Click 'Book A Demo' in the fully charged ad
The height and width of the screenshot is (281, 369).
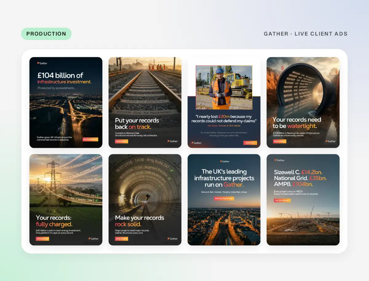pyautogui.click(x=42, y=239)
